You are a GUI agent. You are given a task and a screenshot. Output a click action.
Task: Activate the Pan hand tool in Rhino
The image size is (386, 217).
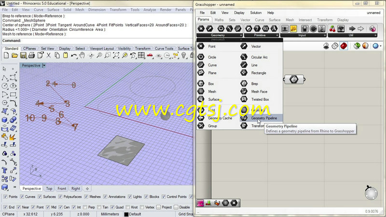[x=82, y=55]
